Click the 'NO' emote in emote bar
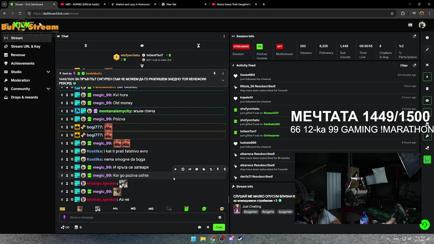This screenshot has width=434, height=244. point(133,209)
